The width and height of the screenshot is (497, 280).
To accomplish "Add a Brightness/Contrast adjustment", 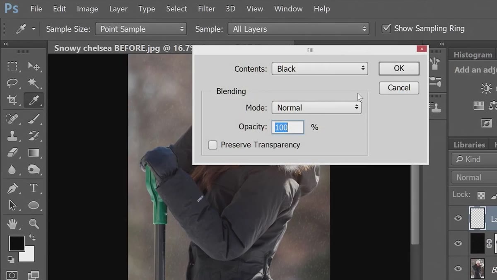I will click(x=486, y=88).
